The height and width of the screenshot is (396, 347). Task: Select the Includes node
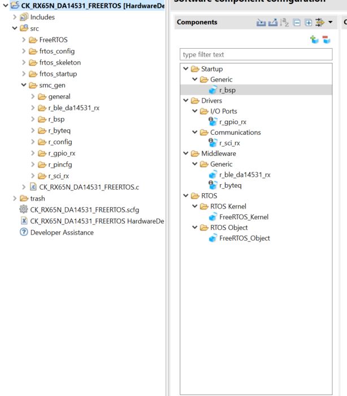click(37, 17)
